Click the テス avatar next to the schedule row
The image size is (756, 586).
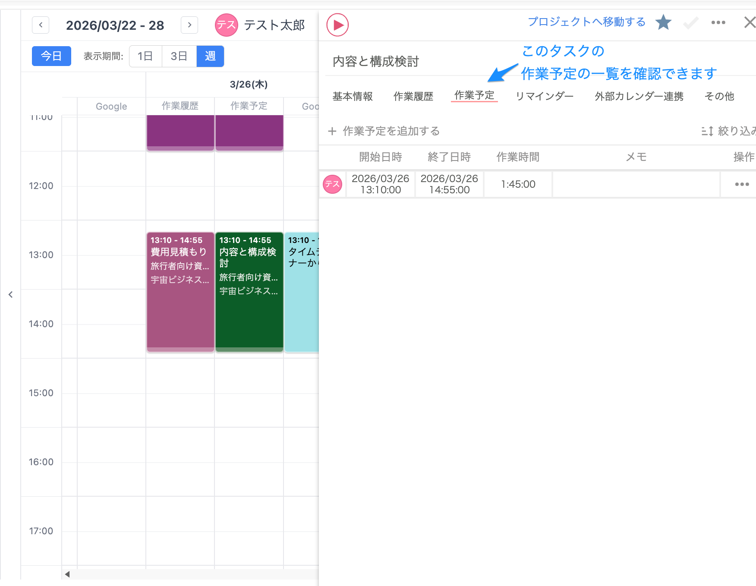(x=332, y=184)
